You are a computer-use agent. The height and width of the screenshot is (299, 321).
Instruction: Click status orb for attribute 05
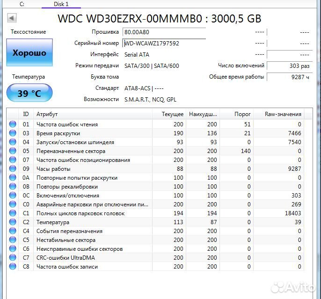point(13,151)
